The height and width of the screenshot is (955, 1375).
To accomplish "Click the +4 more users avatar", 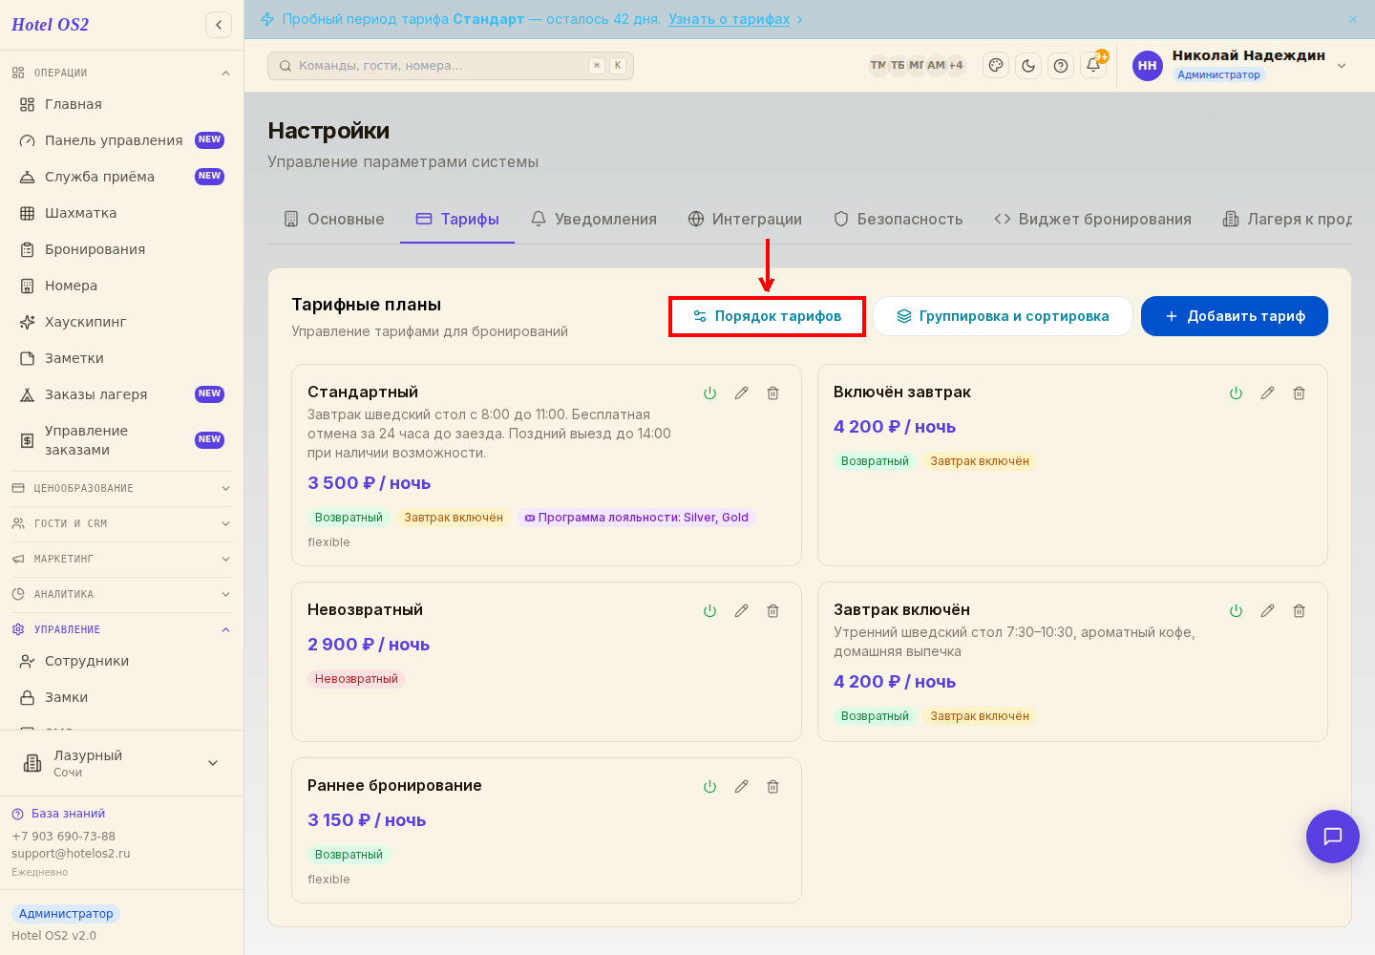I will click(956, 65).
